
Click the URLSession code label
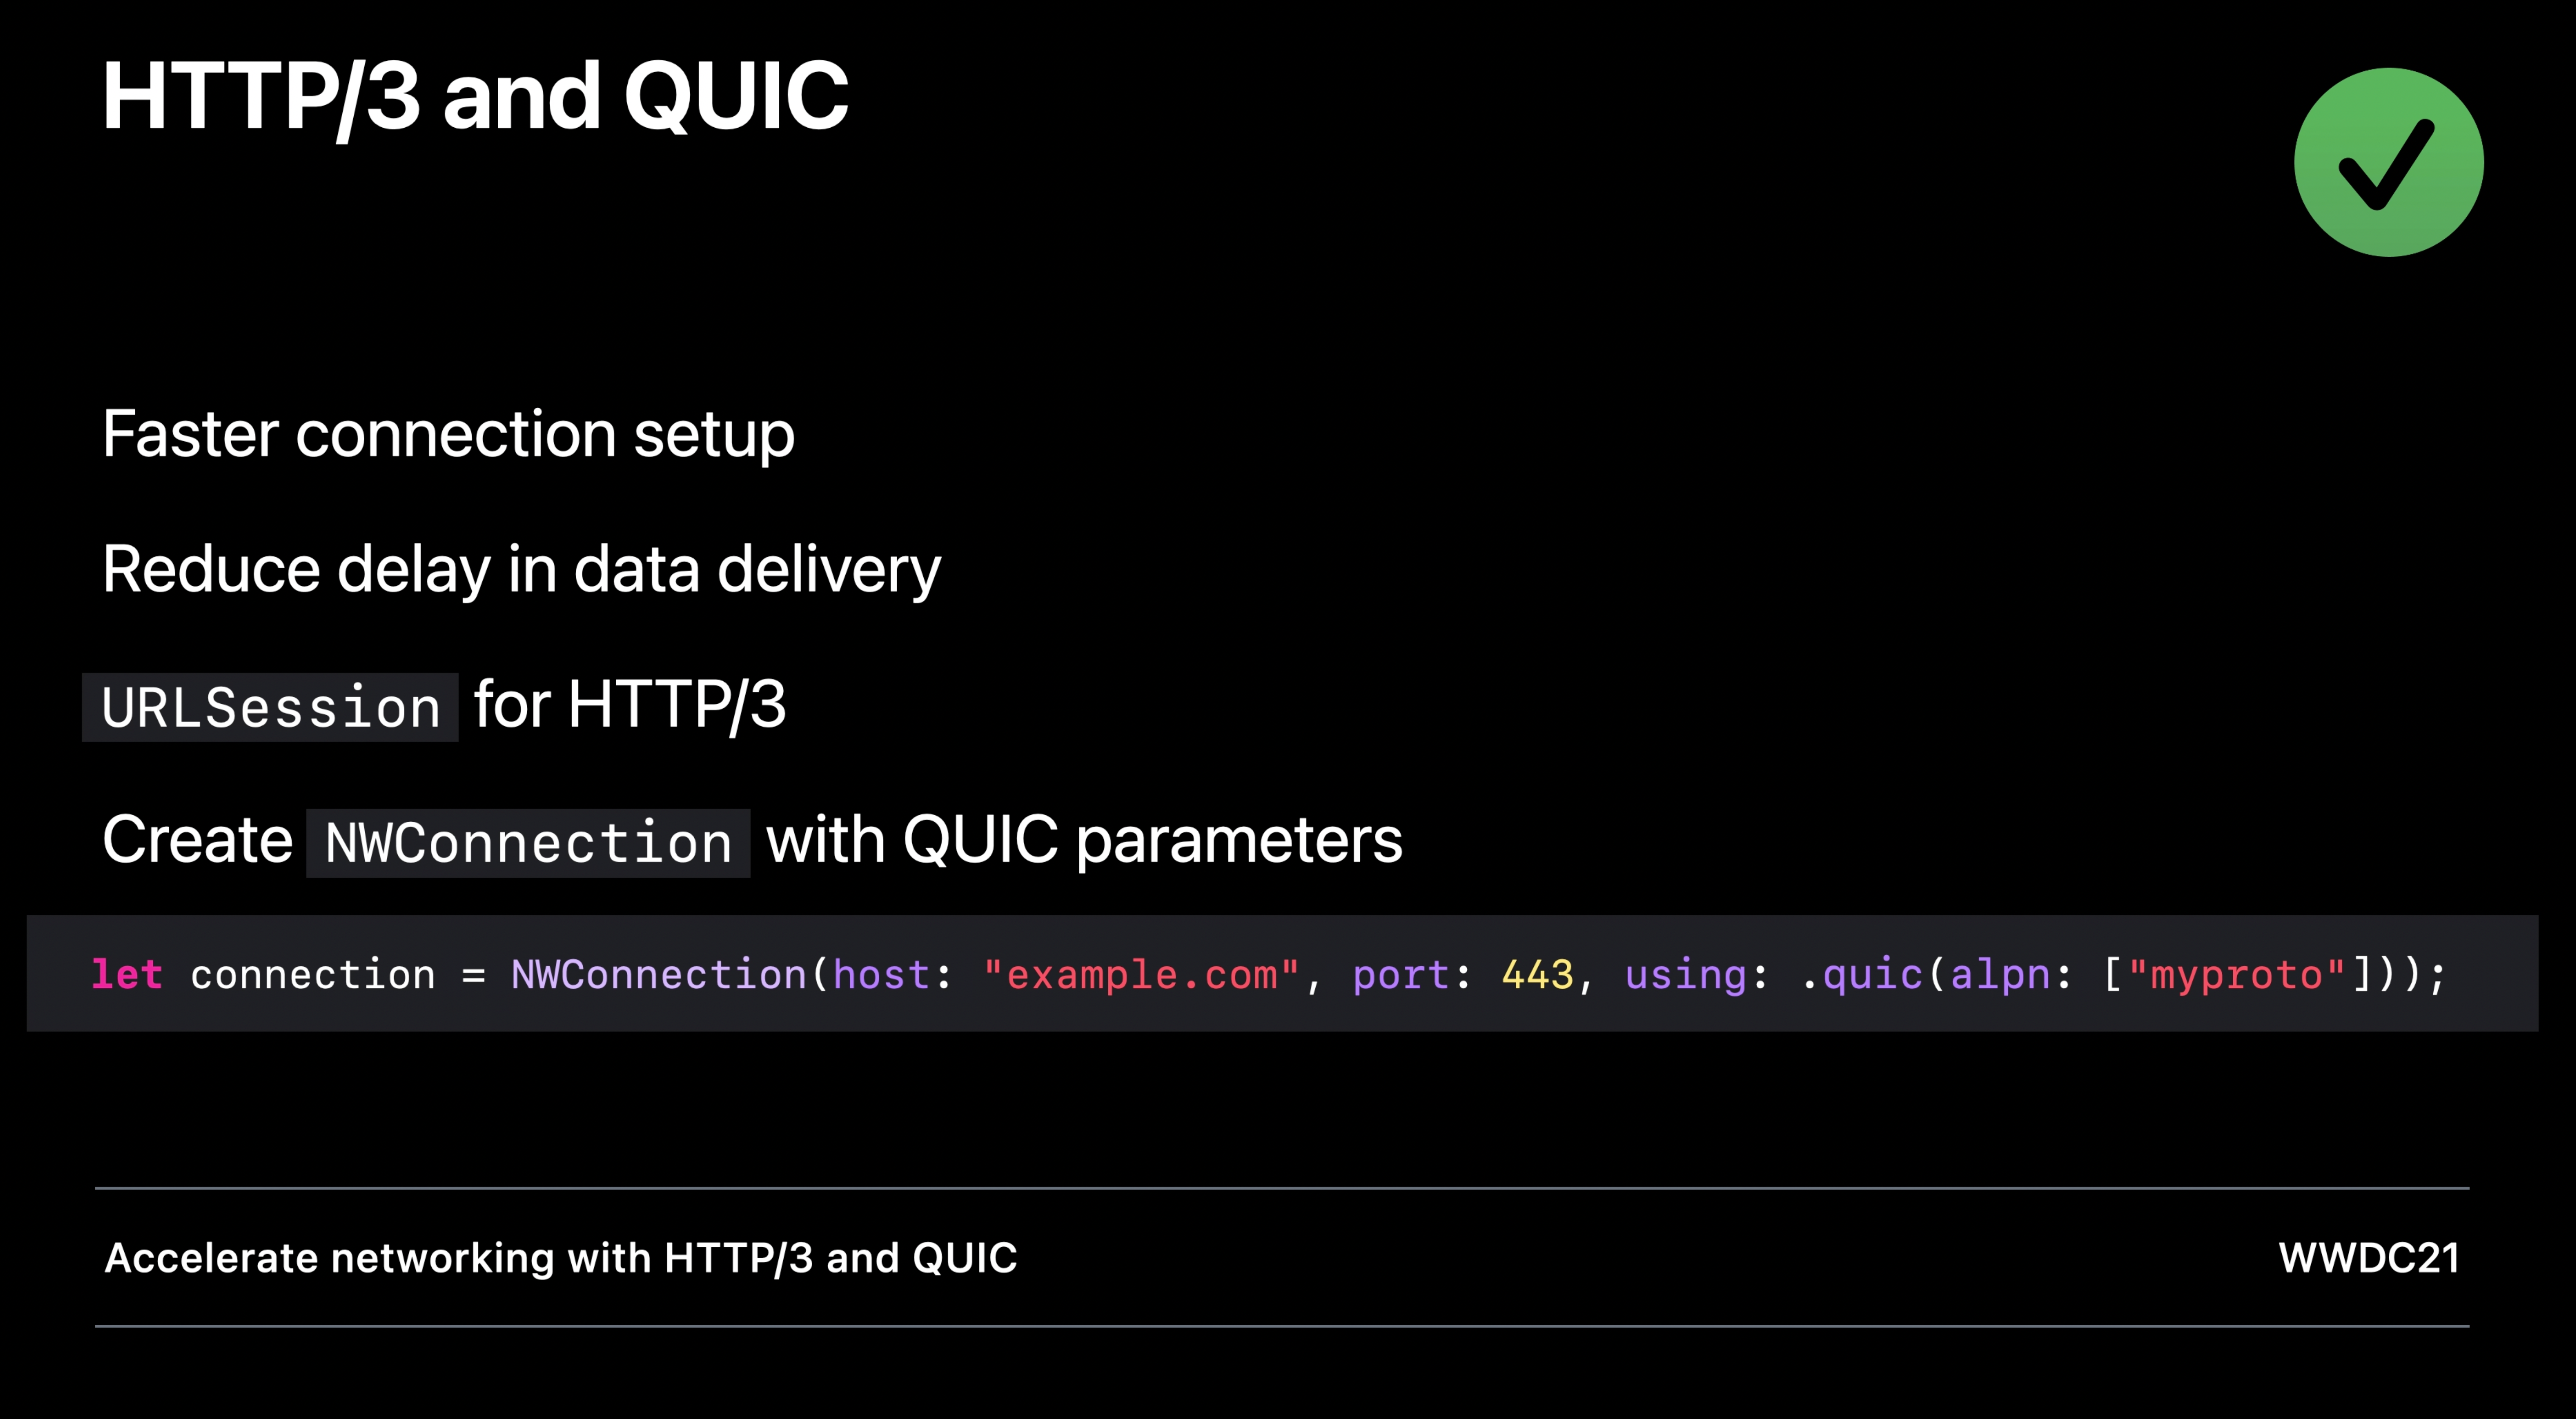(x=270, y=707)
